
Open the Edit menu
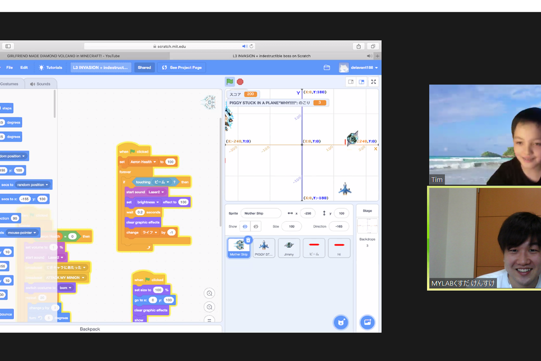pyautogui.click(x=24, y=68)
